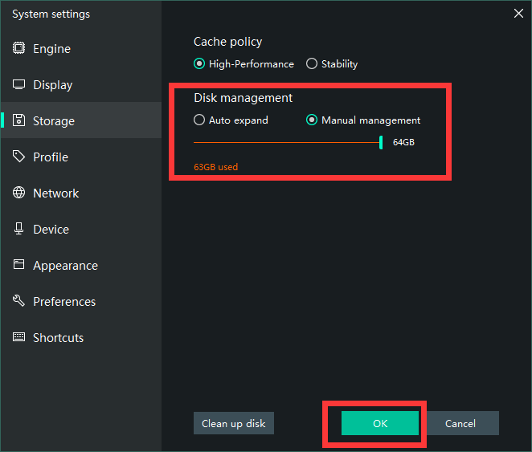Open the Storage settings tab
This screenshot has height=452, width=532.
53,121
